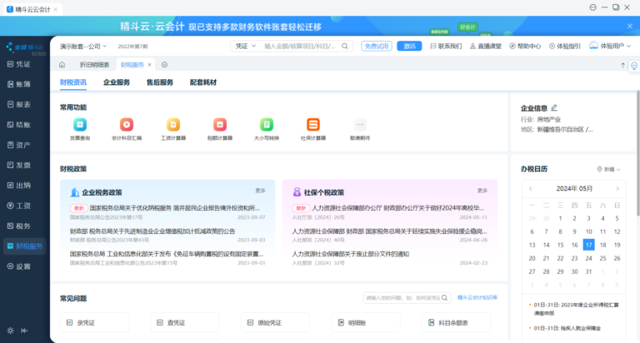Click the search magnifier in the top search box
The image size is (640, 343).
pyautogui.click(x=345, y=46)
